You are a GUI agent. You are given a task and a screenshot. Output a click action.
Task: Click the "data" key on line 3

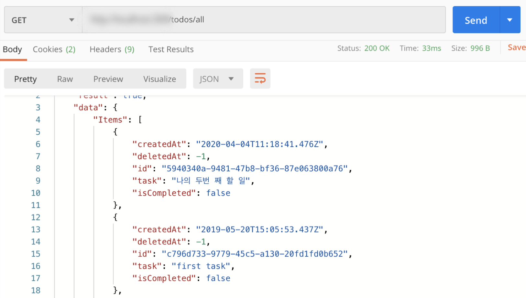click(88, 107)
